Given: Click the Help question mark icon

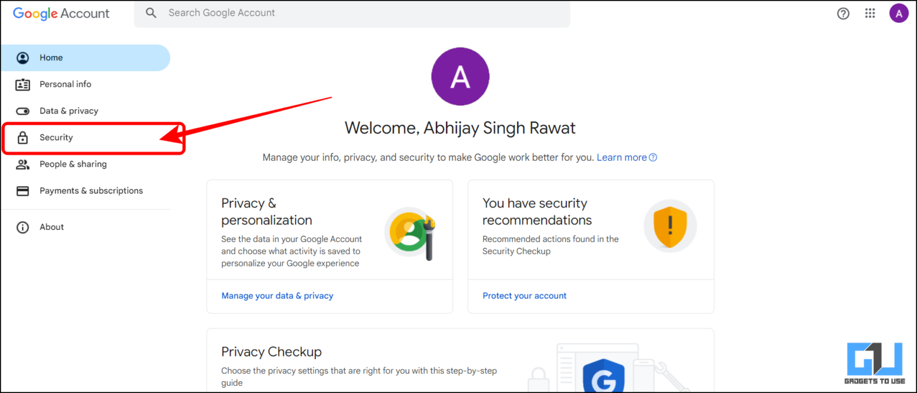Looking at the screenshot, I should [x=843, y=13].
